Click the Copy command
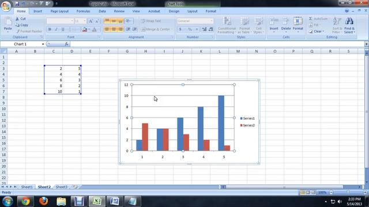This screenshot has height=207, width=369. 22,25
